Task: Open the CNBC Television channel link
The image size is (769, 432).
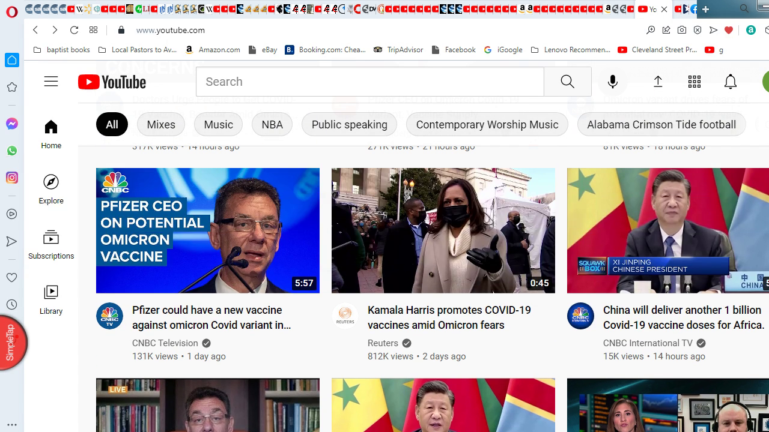Action: pos(165,343)
